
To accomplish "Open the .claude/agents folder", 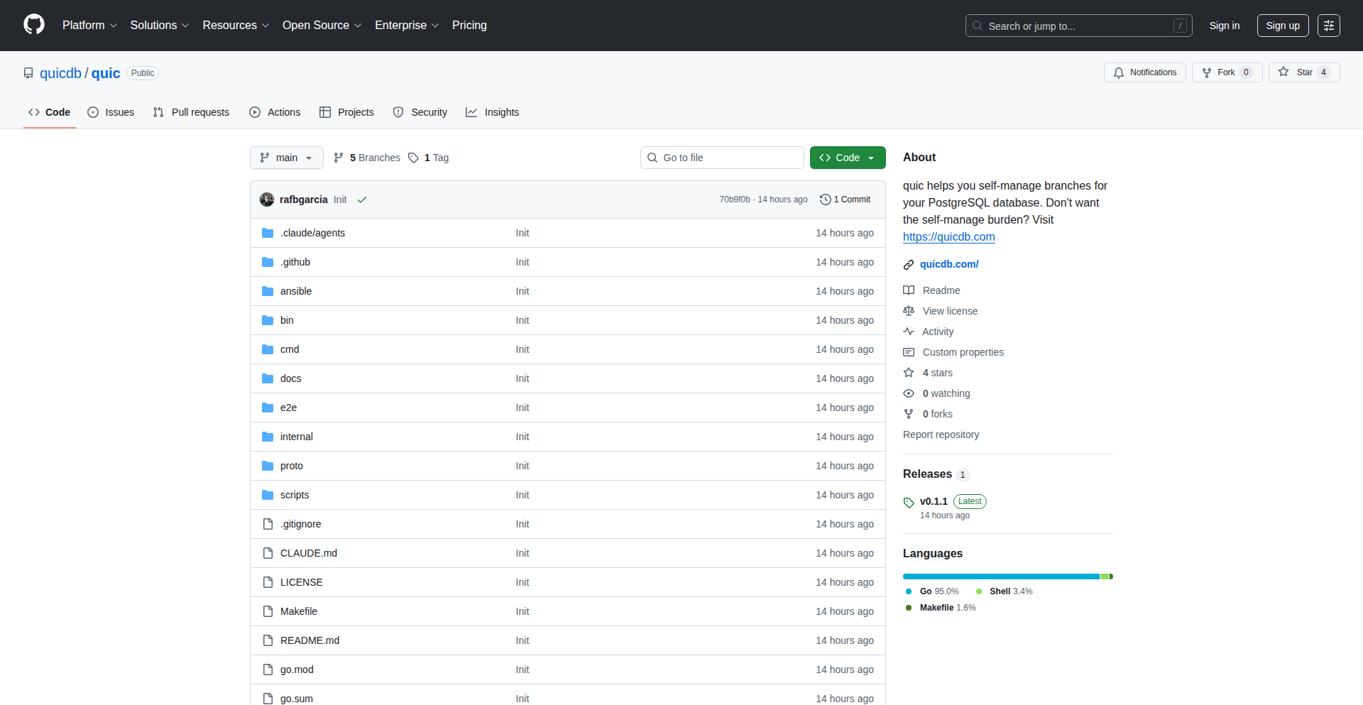I will [x=312, y=233].
